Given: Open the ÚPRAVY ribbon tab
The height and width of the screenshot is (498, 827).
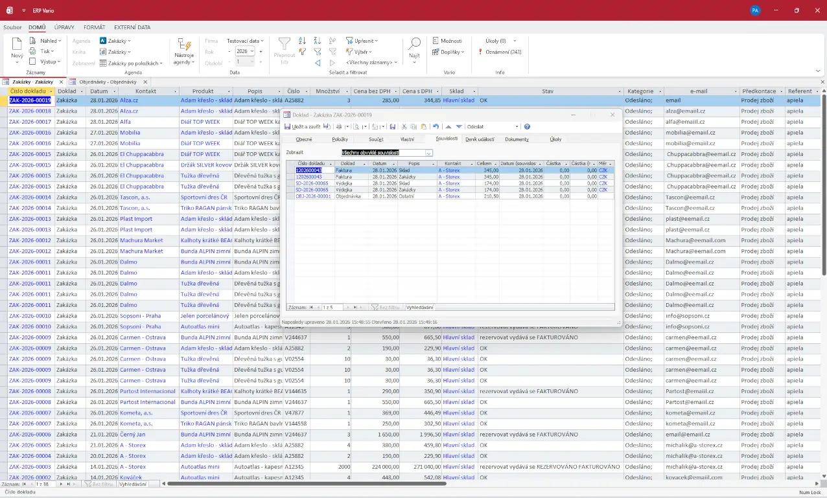Looking at the screenshot, I should [64, 27].
